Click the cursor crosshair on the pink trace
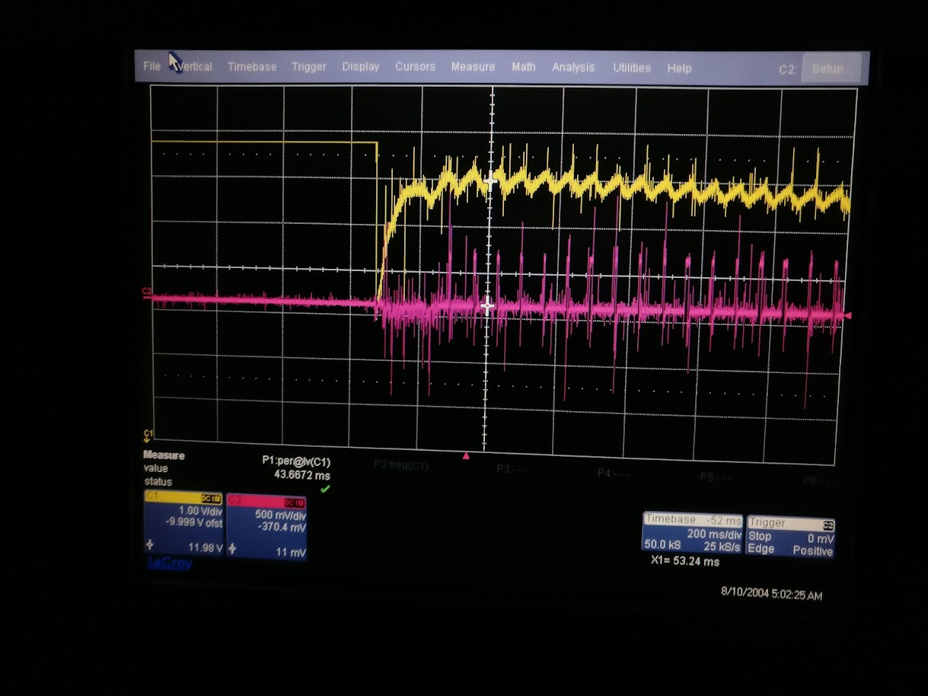The image size is (928, 696). pos(488,306)
